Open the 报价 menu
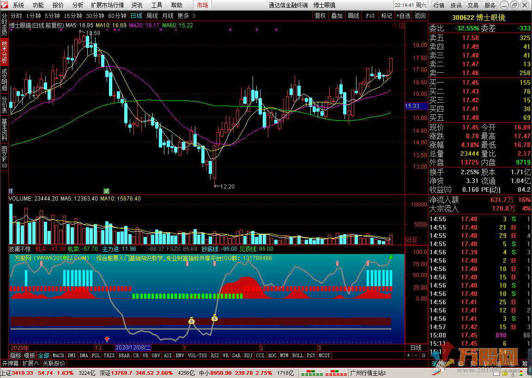Viewport: 532px width, 378px height. [58, 5]
